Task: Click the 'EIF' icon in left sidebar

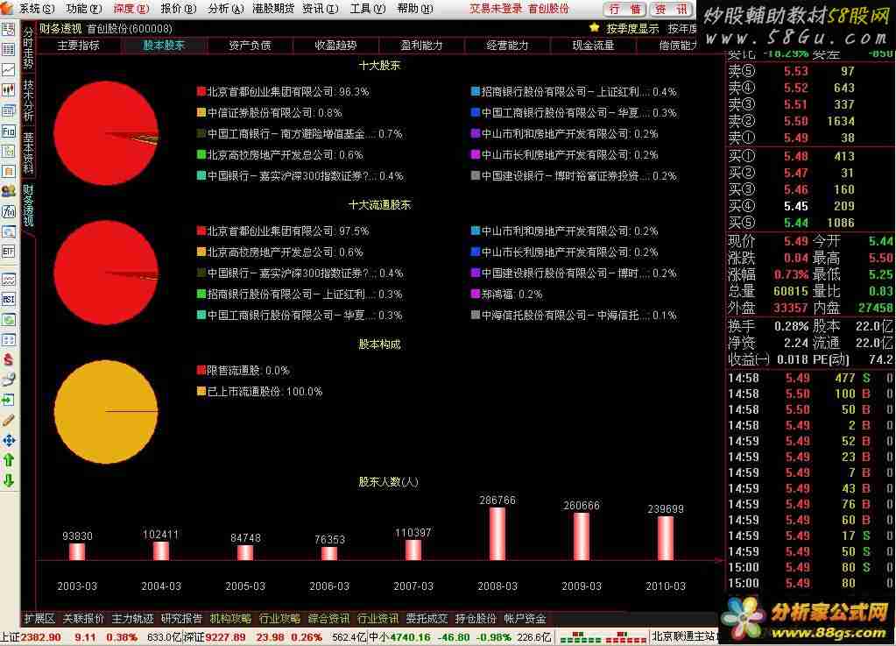Action: 9,251
